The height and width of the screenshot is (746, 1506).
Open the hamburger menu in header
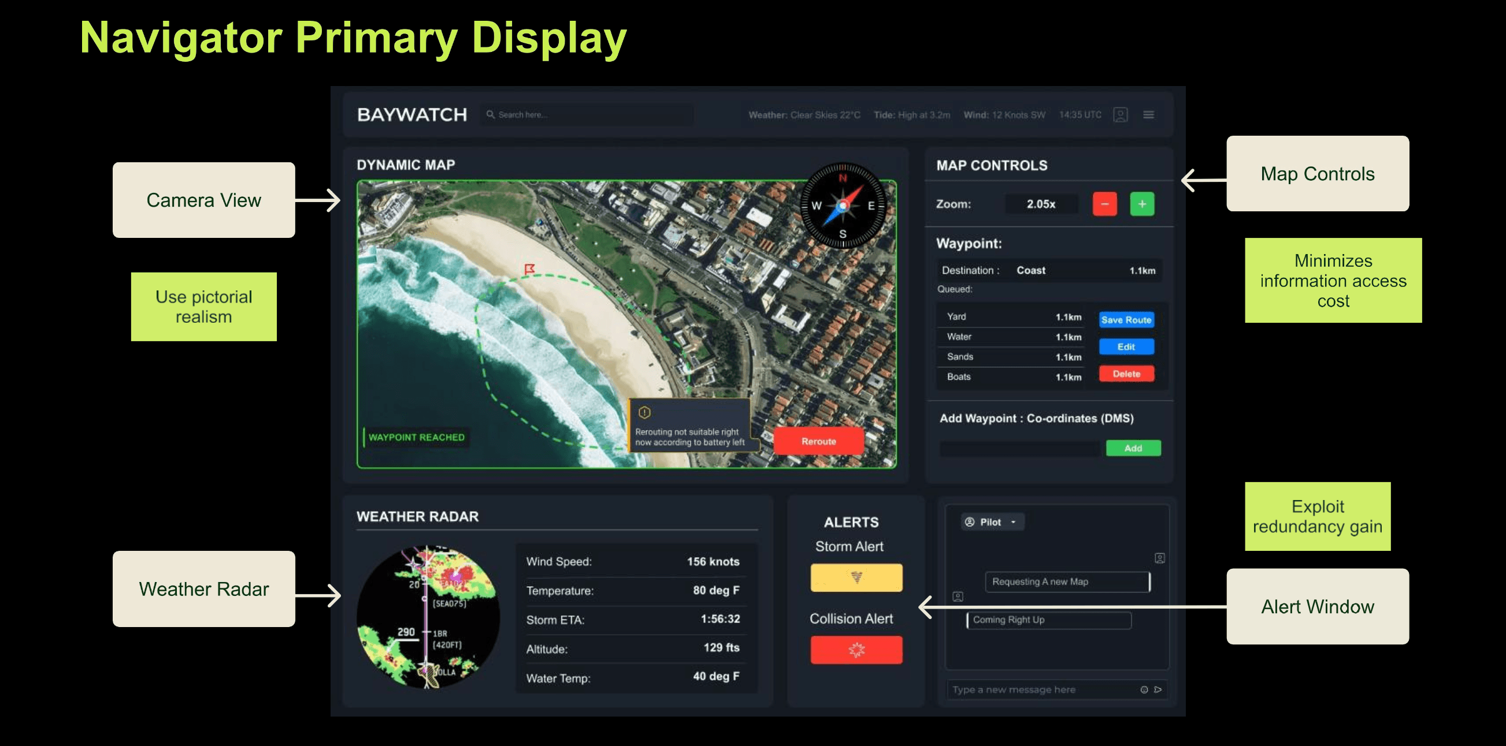(x=1148, y=114)
